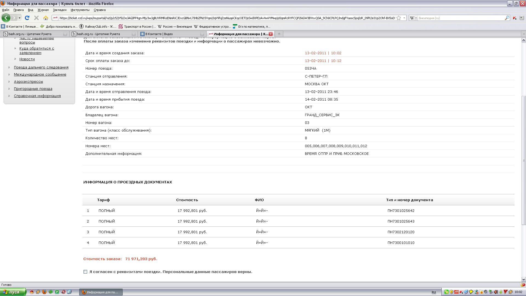Image resolution: width=526 pixels, height=296 pixels.
Task: Click the search magnifier icon
Action: click(x=507, y=18)
